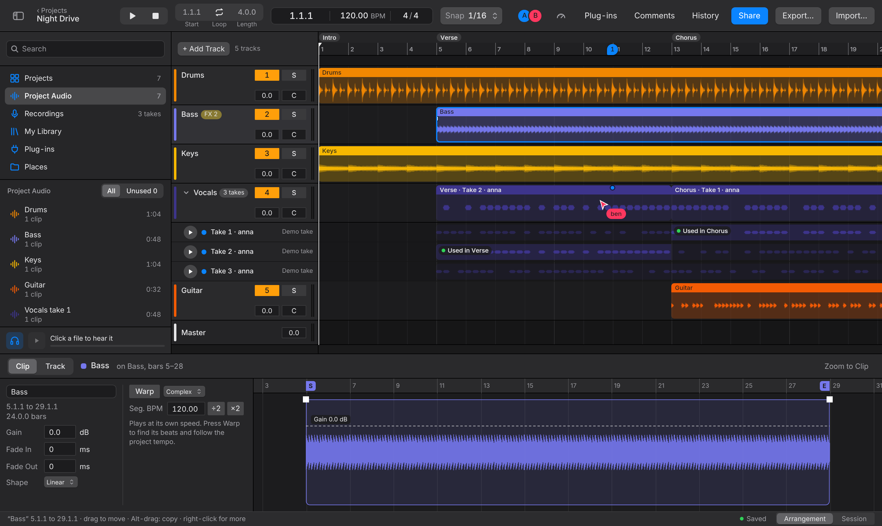Open the History panel
This screenshot has width=882, height=526.
[x=705, y=16]
